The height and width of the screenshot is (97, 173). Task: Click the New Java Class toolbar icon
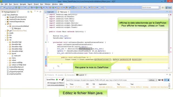tap(53, 8)
